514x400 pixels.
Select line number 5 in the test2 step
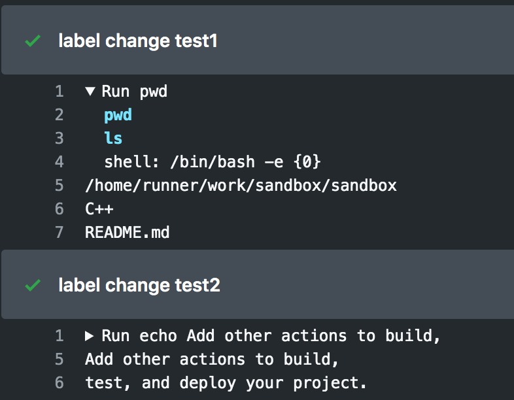coord(59,359)
